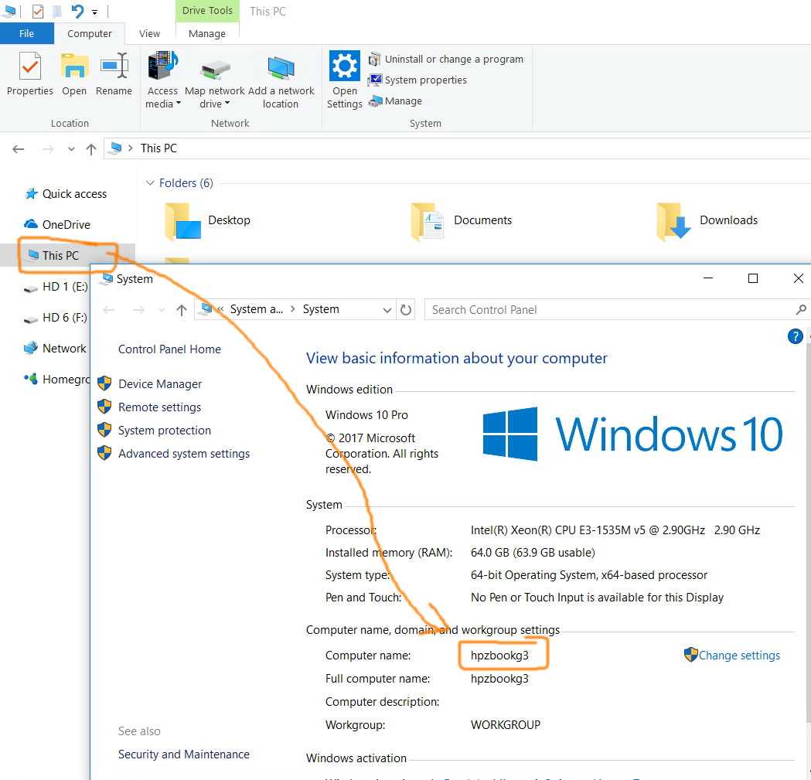The height and width of the screenshot is (780, 811).
Task: Open the System address bar history dropdown
Action: pyautogui.click(x=387, y=310)
